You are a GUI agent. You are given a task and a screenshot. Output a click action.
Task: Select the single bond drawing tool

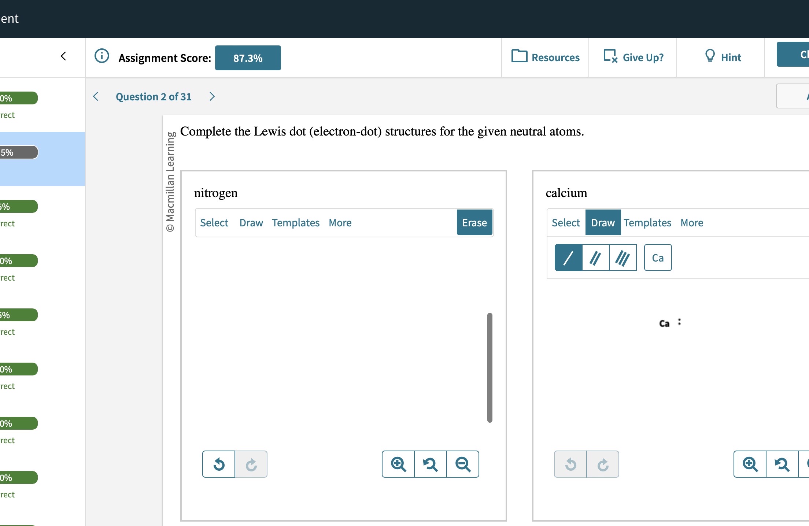568,258
